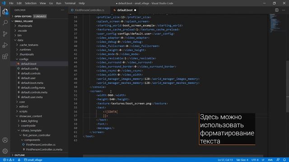The height and width of the screenshot is (162, 289).
Task: Expand the .cache_textures folder
Action: click(29, 45)
